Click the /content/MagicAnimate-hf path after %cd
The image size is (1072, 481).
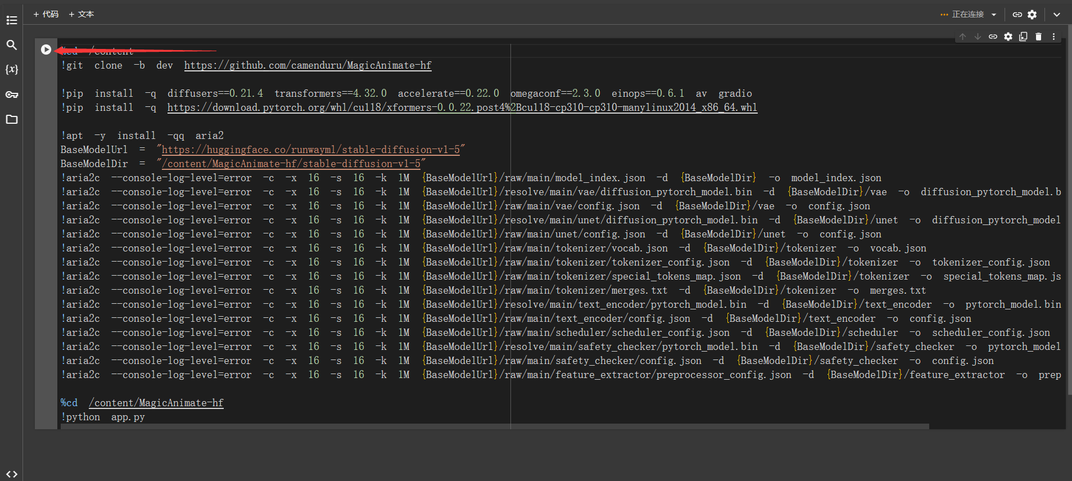tap(156, 403)
